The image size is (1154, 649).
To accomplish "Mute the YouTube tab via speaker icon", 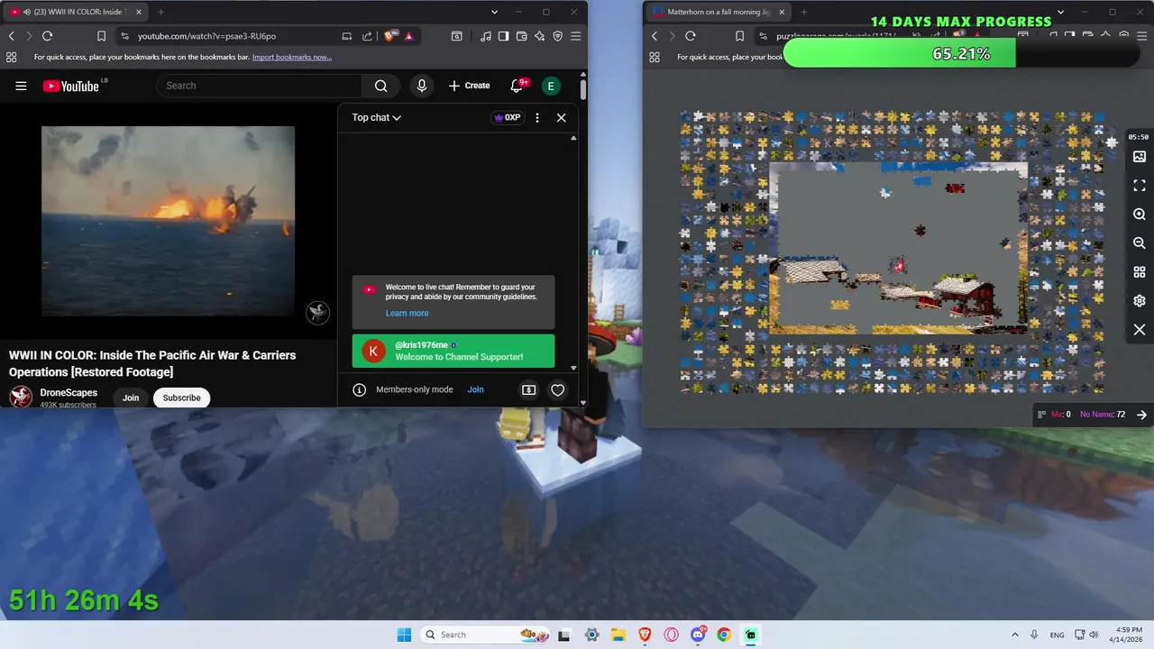I will tap(26, 12).
